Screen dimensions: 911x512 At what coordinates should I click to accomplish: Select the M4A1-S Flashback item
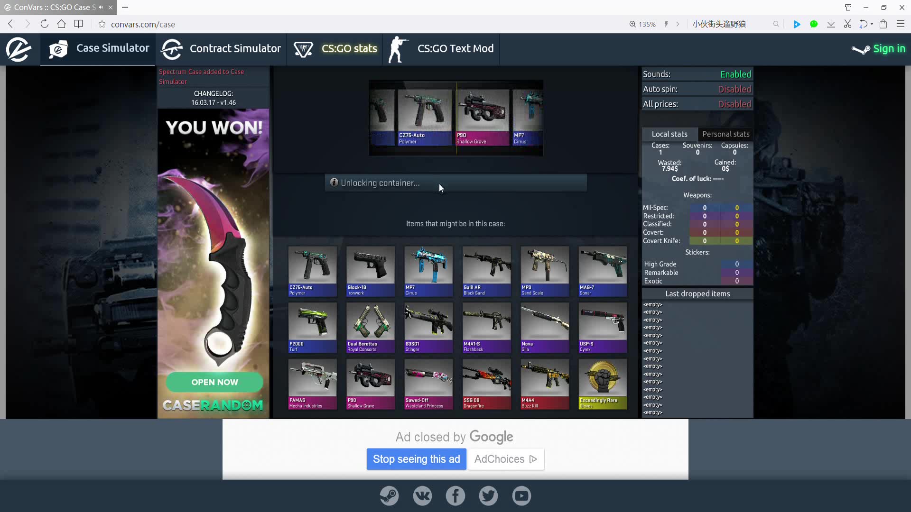[x=487, y=328]
